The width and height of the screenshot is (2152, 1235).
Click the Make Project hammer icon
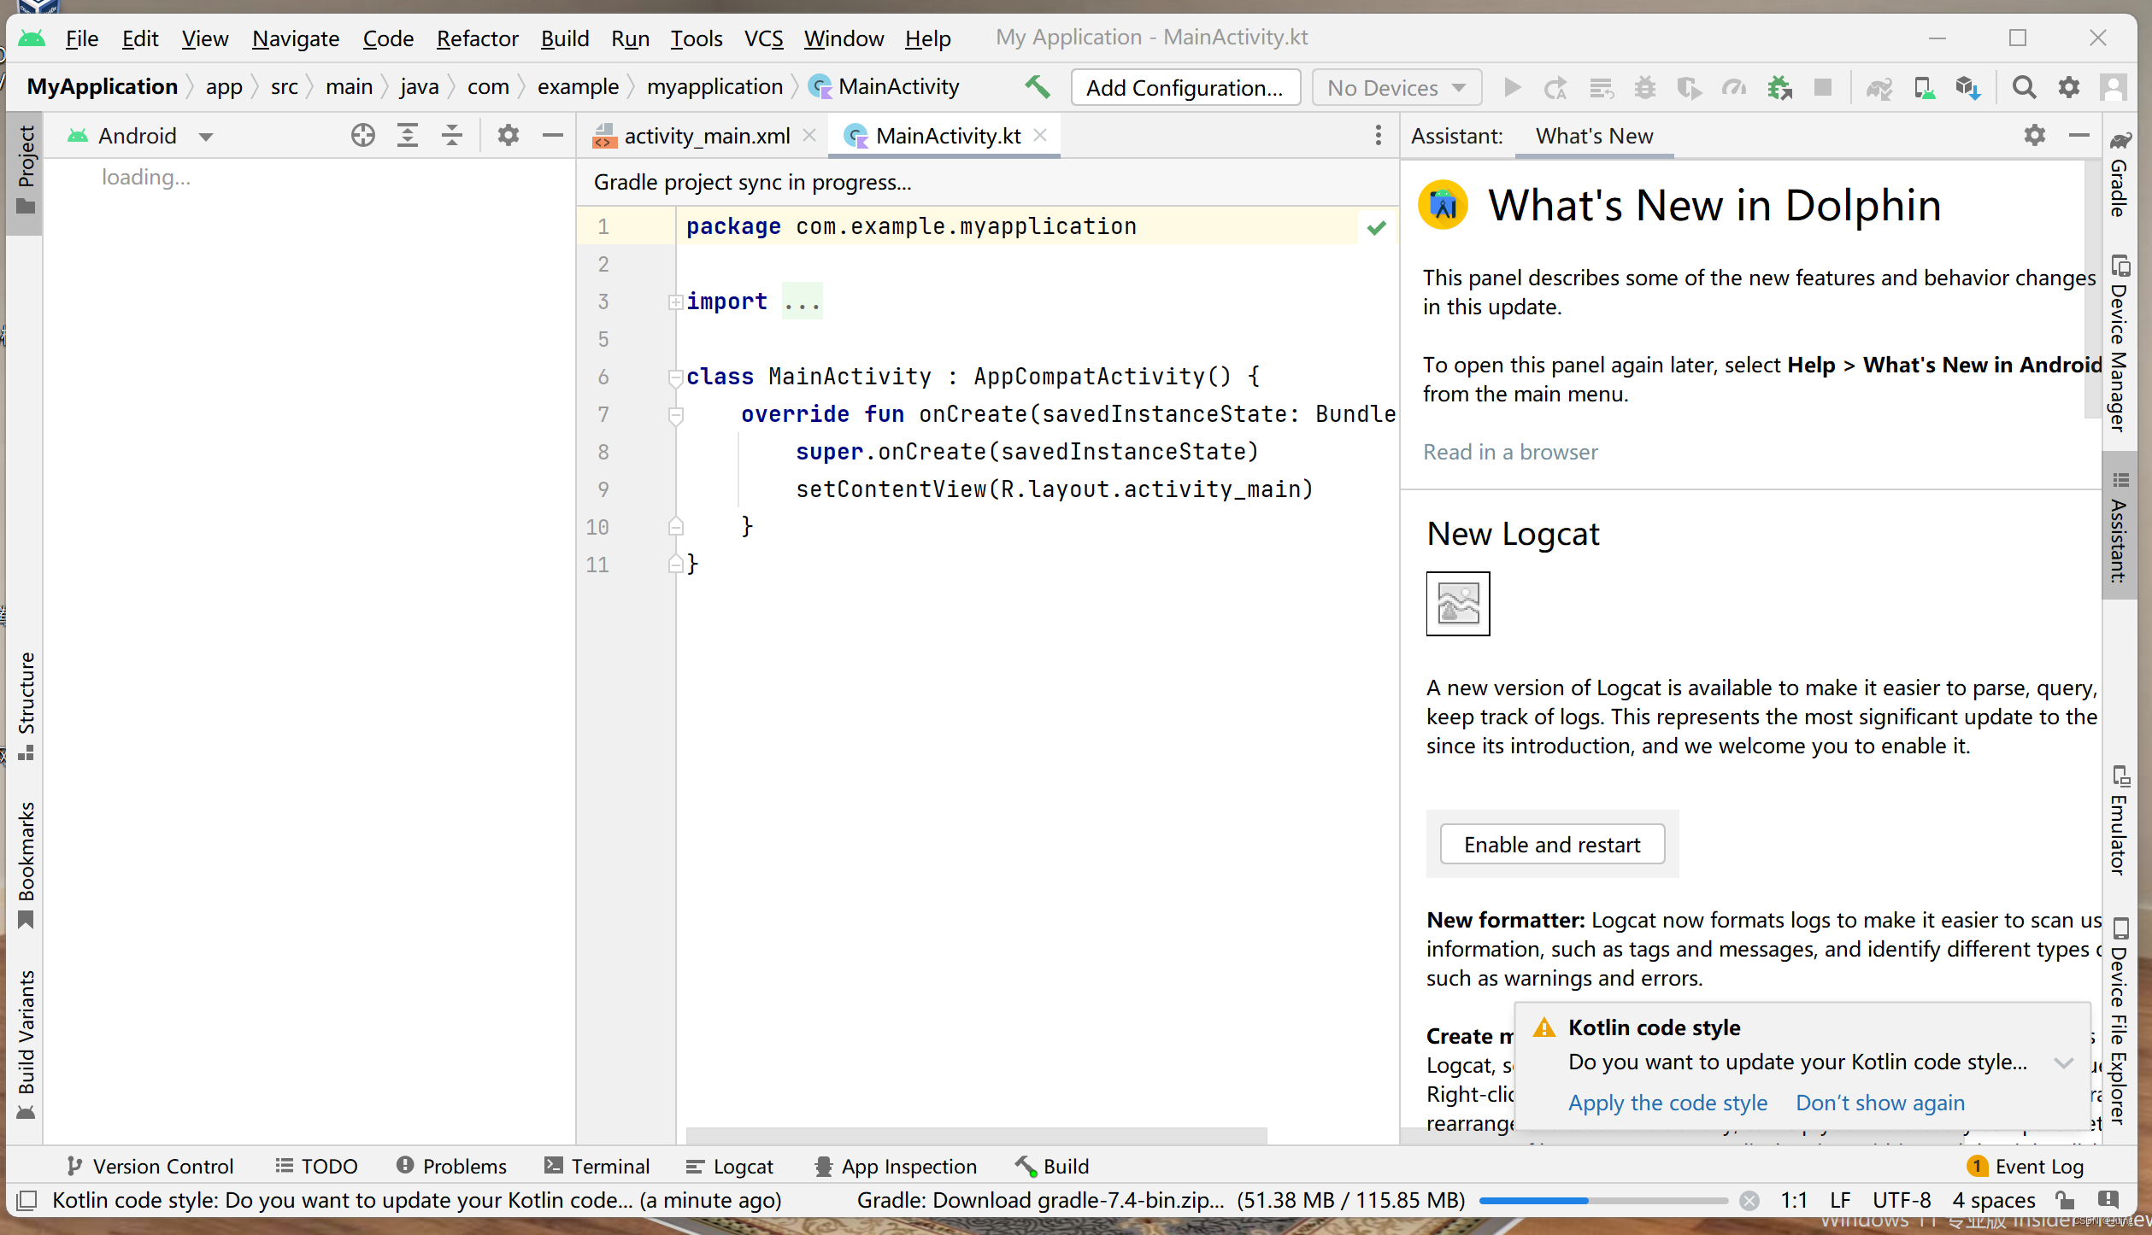[1038, 87]
